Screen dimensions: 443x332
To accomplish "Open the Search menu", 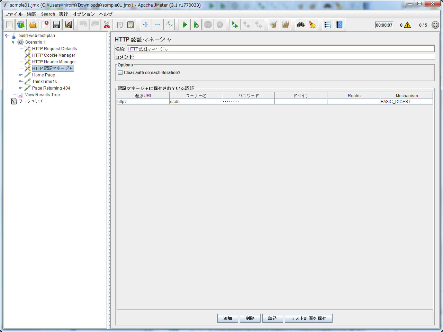I will [x=48, y=14].
